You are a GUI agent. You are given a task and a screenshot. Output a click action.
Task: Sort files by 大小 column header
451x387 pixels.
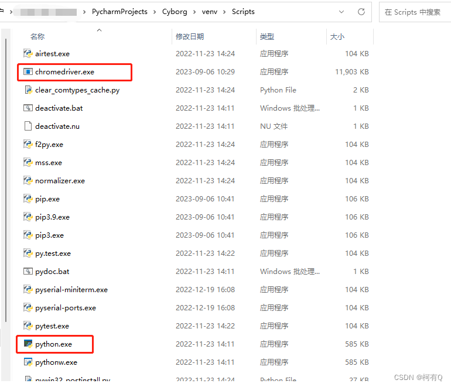click(337, 36)
